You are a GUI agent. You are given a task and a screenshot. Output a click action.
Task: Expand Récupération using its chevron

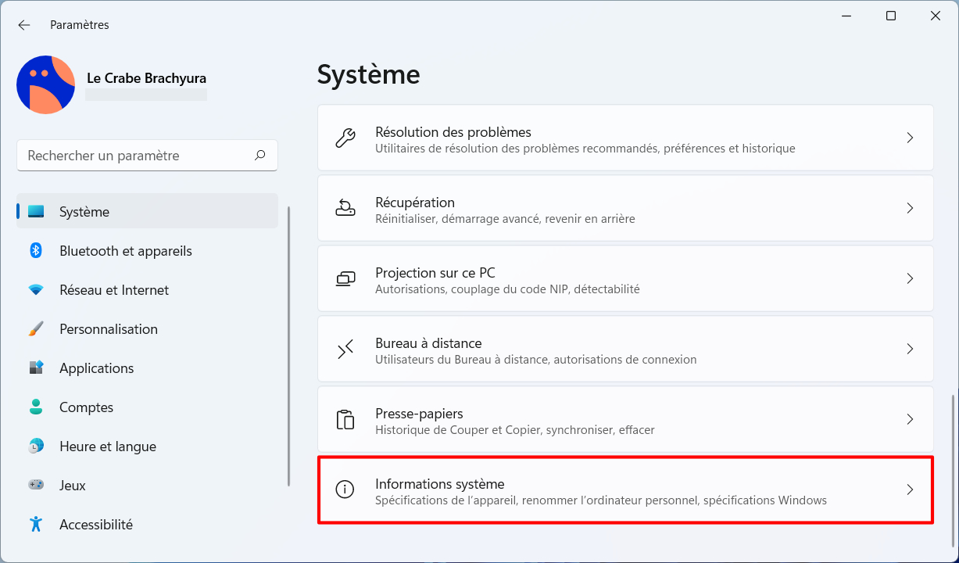pos(910,208)
